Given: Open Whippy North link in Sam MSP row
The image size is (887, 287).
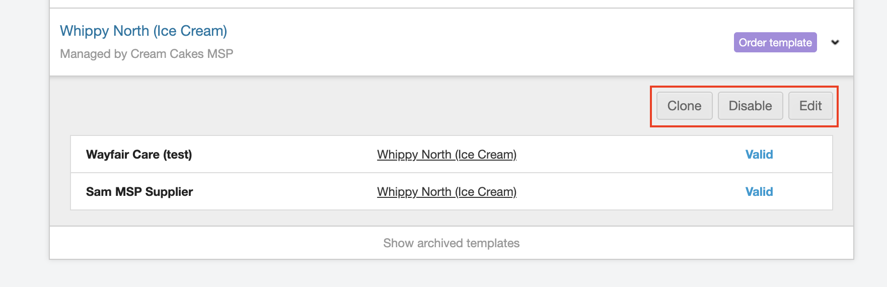Looking at the screenshot, I should point(447,192).
